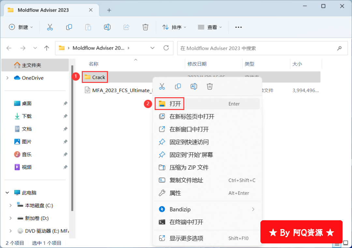Screen dimensions: 352x248
Task: Select 复制文件地址 menu entry
Action: [207, 180]
